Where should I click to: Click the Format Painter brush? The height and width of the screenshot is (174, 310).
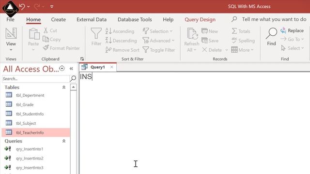(x=62, y=48)
